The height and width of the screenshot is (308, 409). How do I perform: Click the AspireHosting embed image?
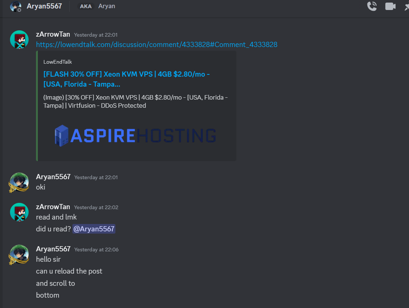(x=135, y=135)
